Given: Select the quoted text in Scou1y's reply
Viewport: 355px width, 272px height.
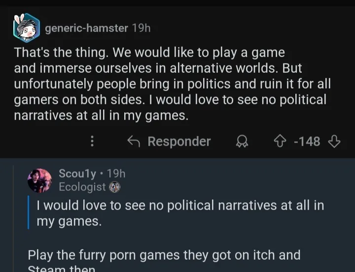Looking at the screenshot, I should tap(180, 213).
